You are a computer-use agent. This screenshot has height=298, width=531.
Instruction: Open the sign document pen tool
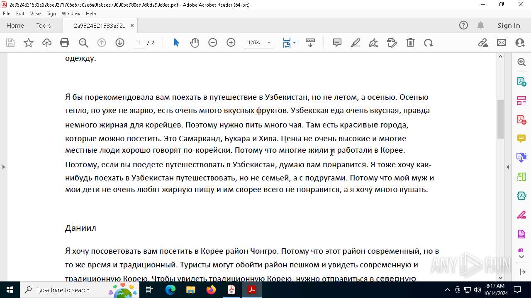pos(374,43)
